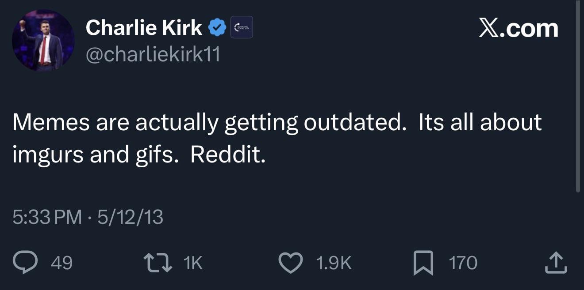The image size is (584, 290).
Task: Click the 5:33 PM timestamp
Action: [47, 217]
